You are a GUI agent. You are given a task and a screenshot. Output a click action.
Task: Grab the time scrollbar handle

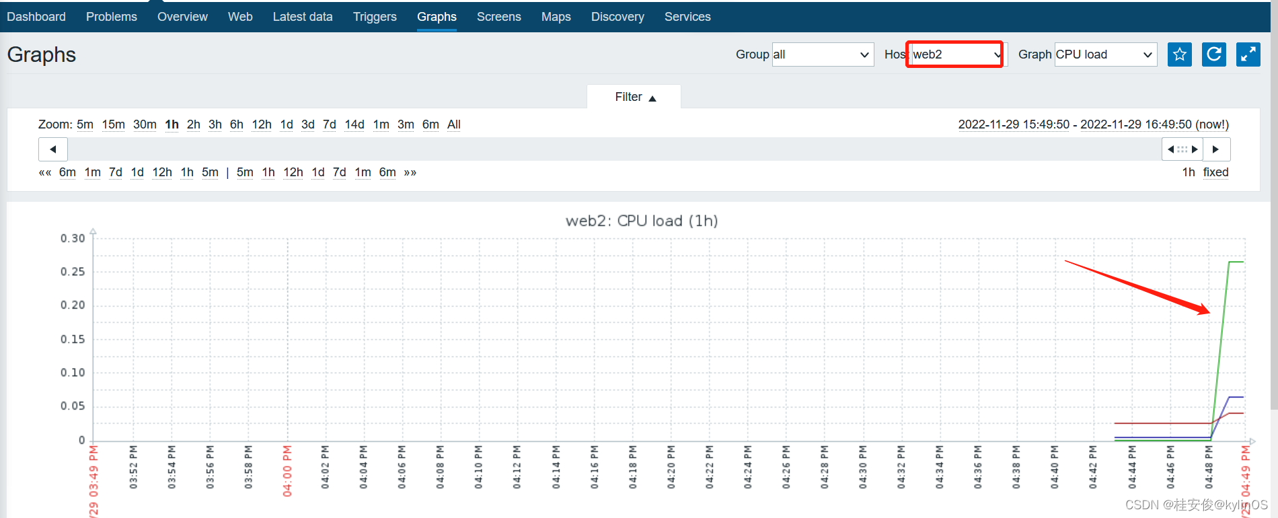click(x=1182, y=149)
